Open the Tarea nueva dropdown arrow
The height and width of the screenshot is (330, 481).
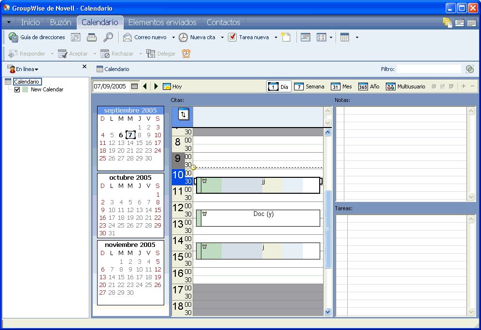[x=276, y=38]
